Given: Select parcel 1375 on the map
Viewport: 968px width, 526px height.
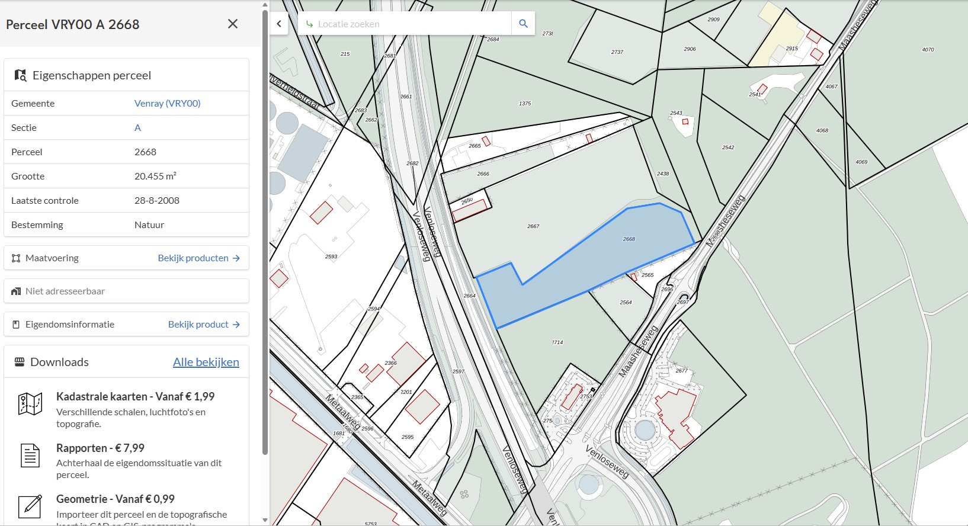Looking at the screenshot, I should click(x=525, y=103).
